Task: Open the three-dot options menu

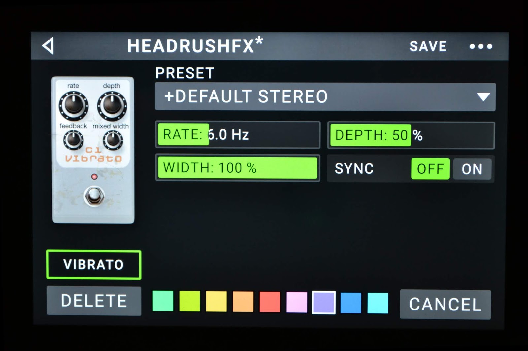Action: (480, 47)
